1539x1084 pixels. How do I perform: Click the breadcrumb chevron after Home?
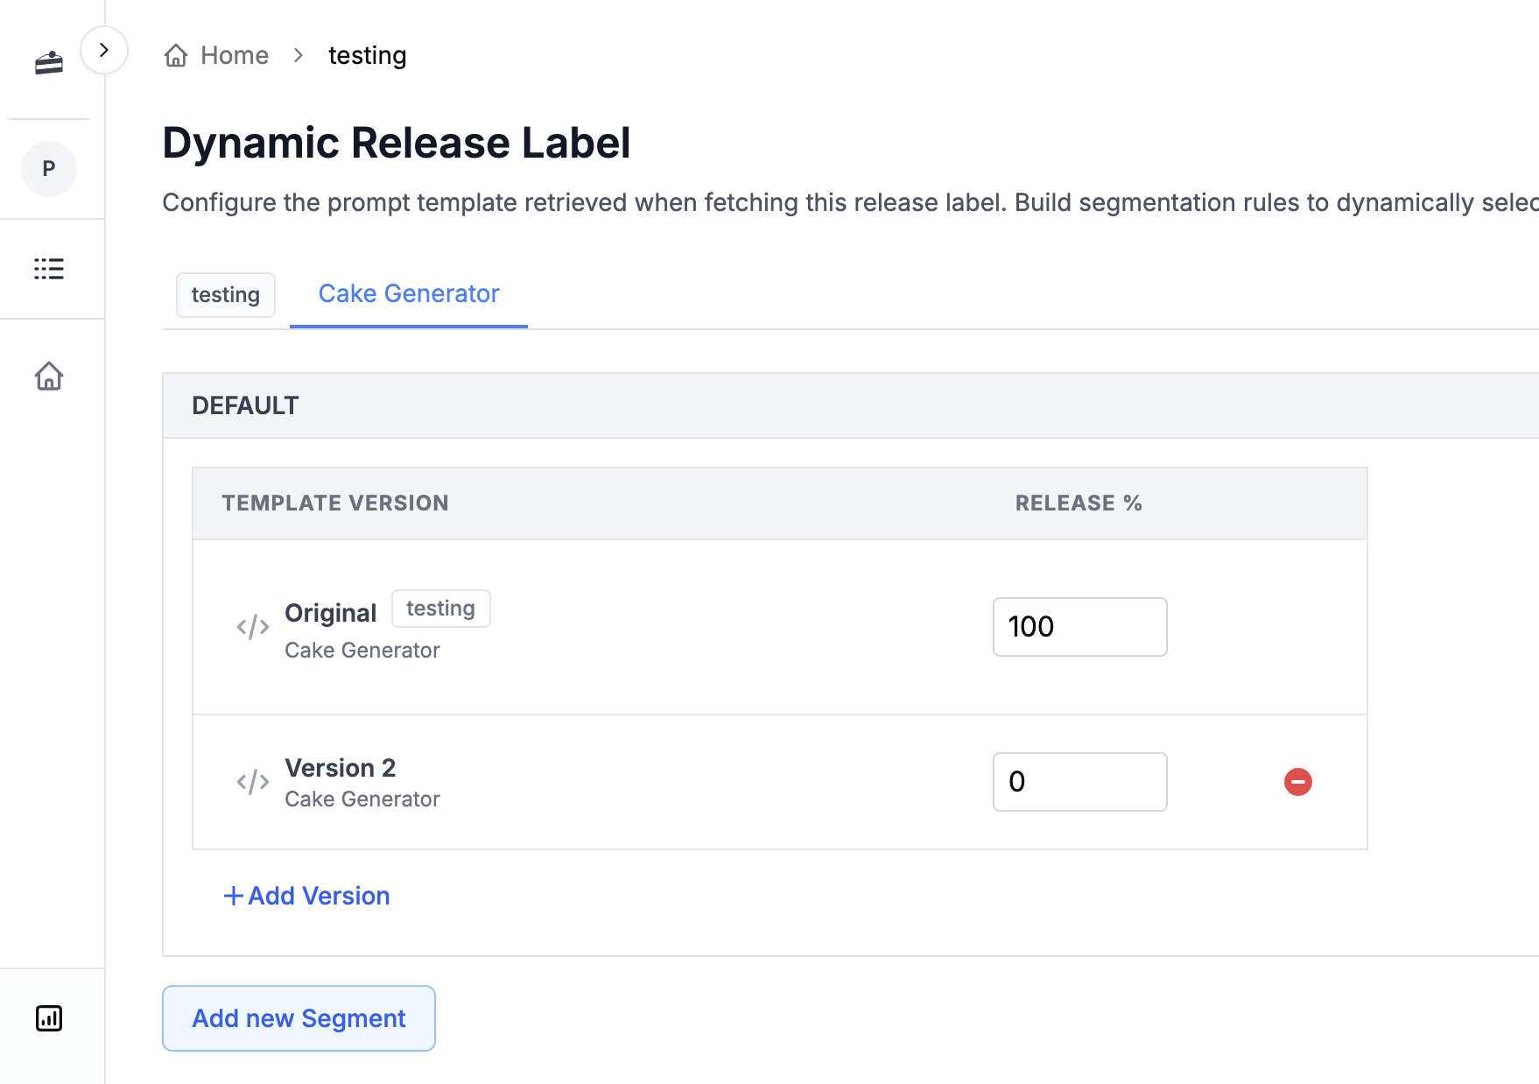click(299, 54)
